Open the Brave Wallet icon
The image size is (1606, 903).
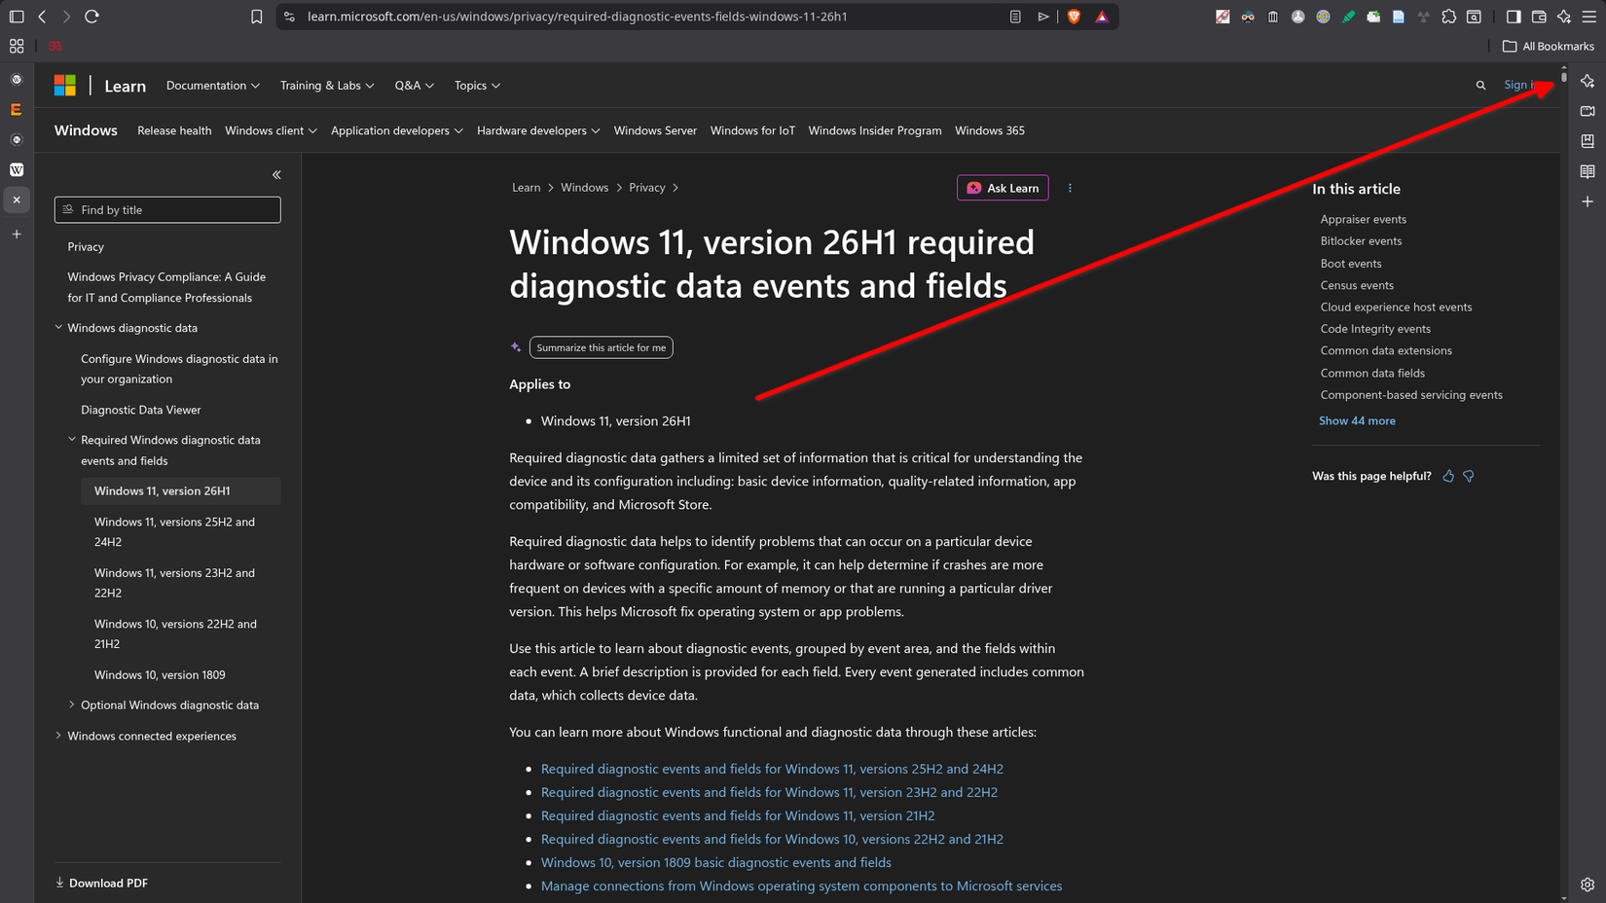pos(1539,17)
